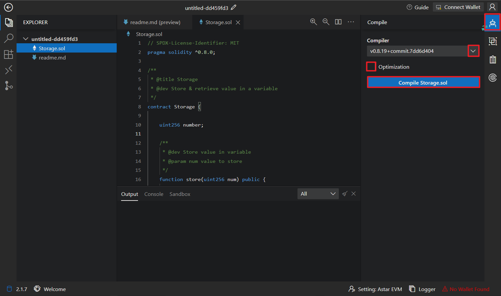
Task: Switch to the Console tab
Action: tap(154, 194)
